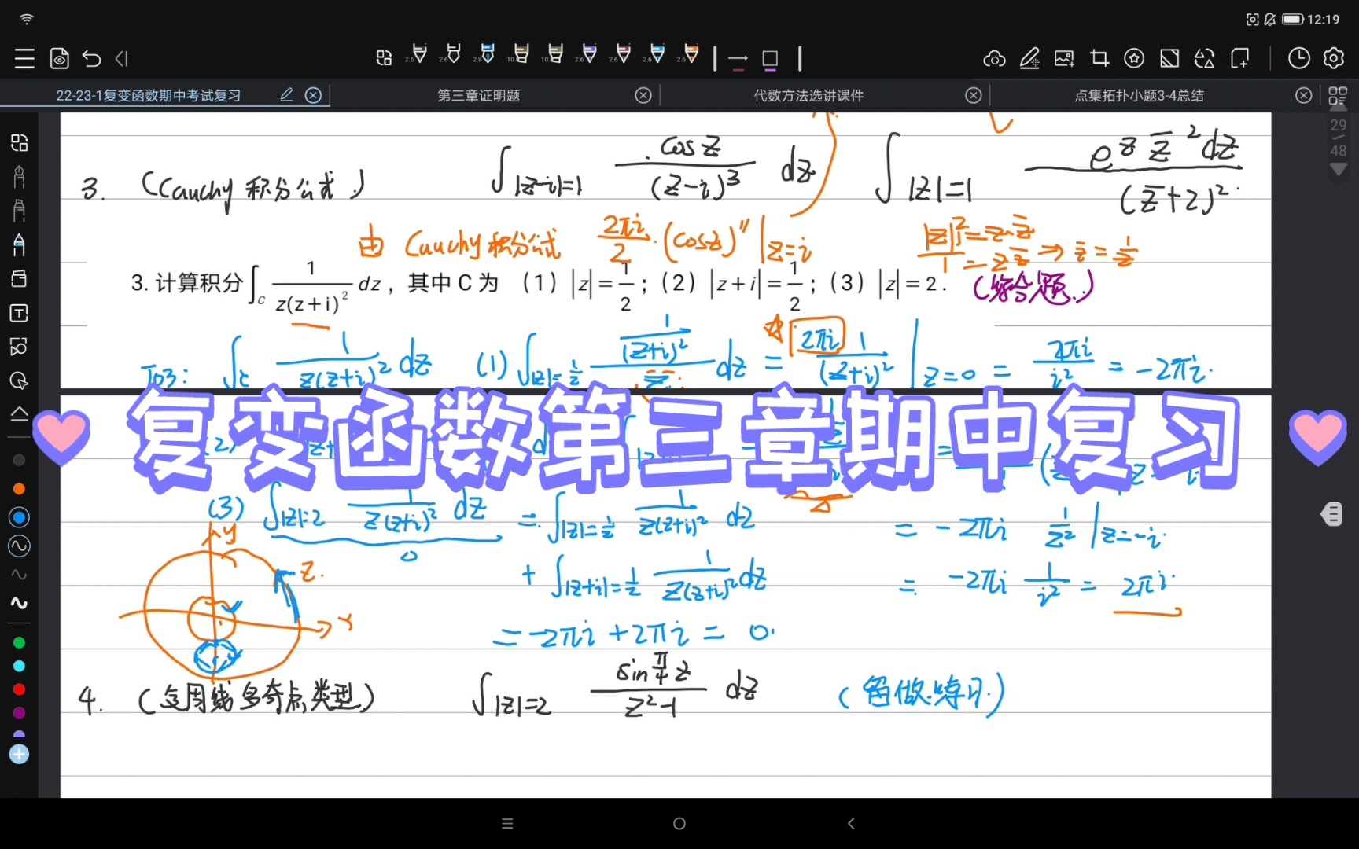
Task: Select the first fountain pen tool in sidebar
Action: coord(19,176)
